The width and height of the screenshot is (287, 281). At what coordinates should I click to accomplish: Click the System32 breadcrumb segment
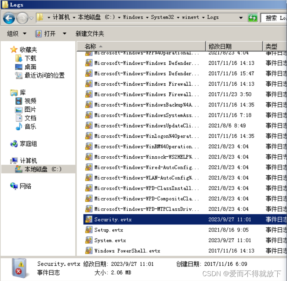coord(162,17)
